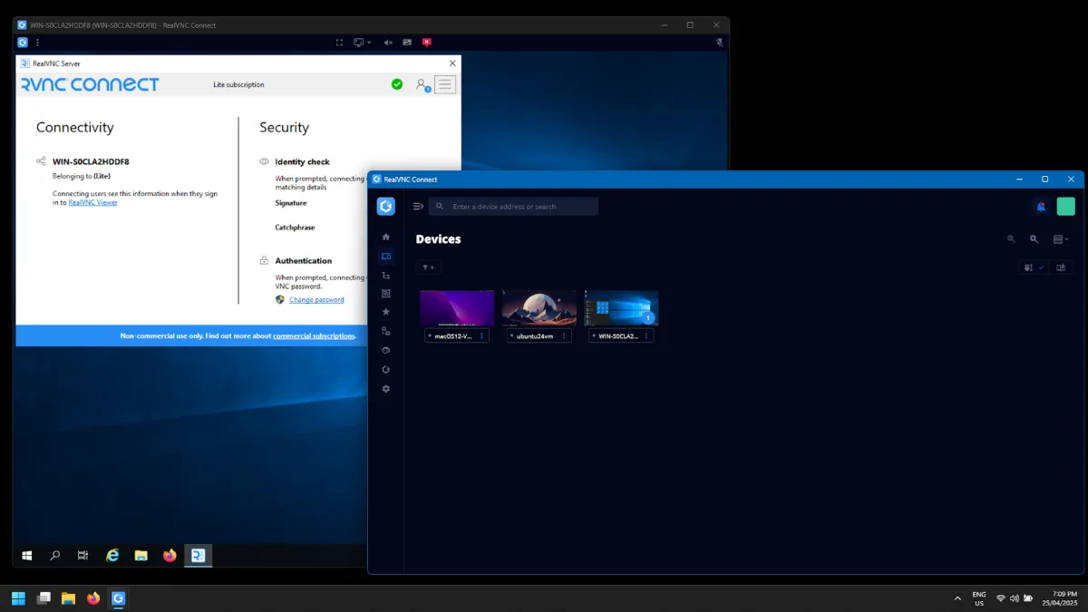Show hidden tray icons chevron
Image resolution: width=1088 pixels, height=612 pixels.
957,598
